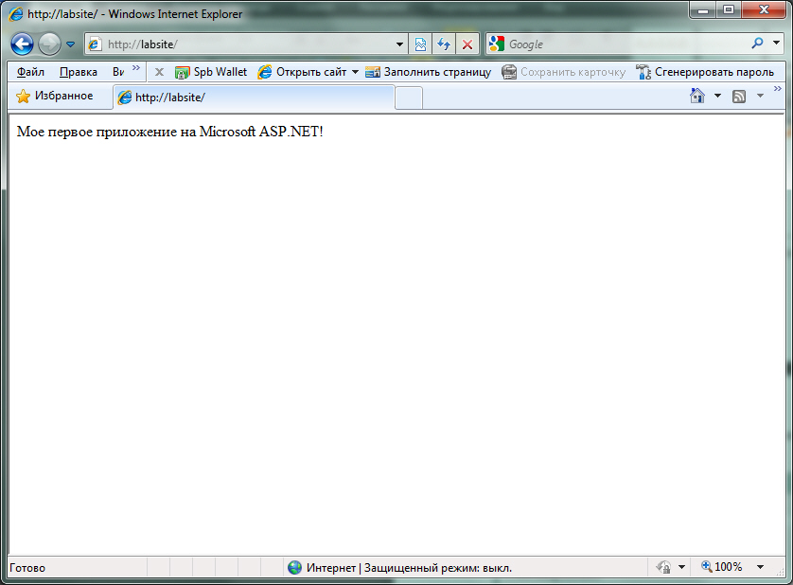Click the RSS feeds icon
793x585 pixels.
739,97
